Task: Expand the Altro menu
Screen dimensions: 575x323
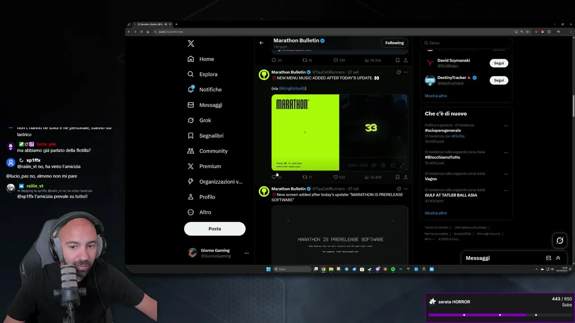Action: click(x=199, y=212)
